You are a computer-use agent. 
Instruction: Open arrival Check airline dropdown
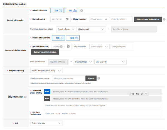point(99,19)
